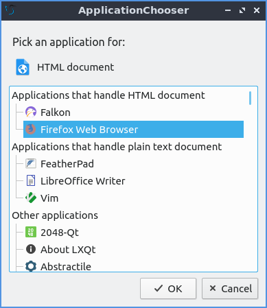Viewport: 267px width, 308px height.
Task: Pick the Vim entry label
Action: point(49,198)
